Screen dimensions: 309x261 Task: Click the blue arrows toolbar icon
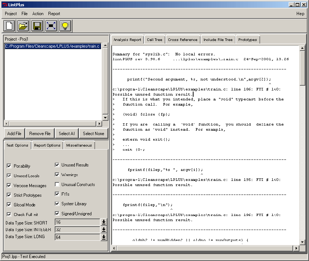[x=51, y=26]
